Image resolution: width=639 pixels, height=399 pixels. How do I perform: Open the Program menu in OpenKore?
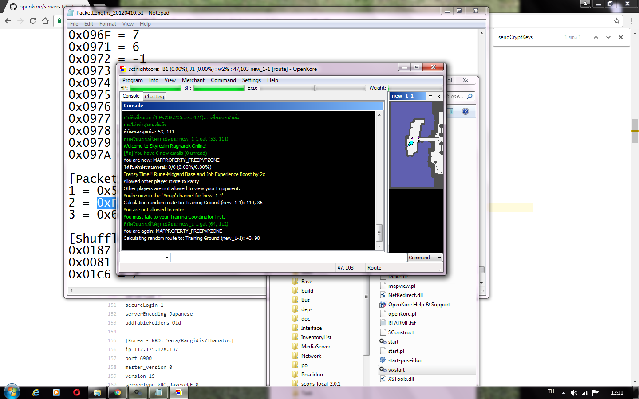tap(133, 80)
